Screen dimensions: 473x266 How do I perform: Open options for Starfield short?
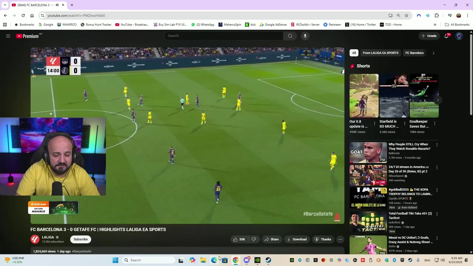405,123
